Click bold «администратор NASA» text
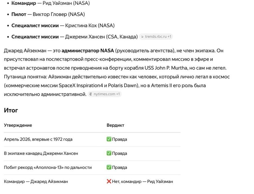This screenshot has height=194, width=254. pyautogui.click(x=88, y=50)
